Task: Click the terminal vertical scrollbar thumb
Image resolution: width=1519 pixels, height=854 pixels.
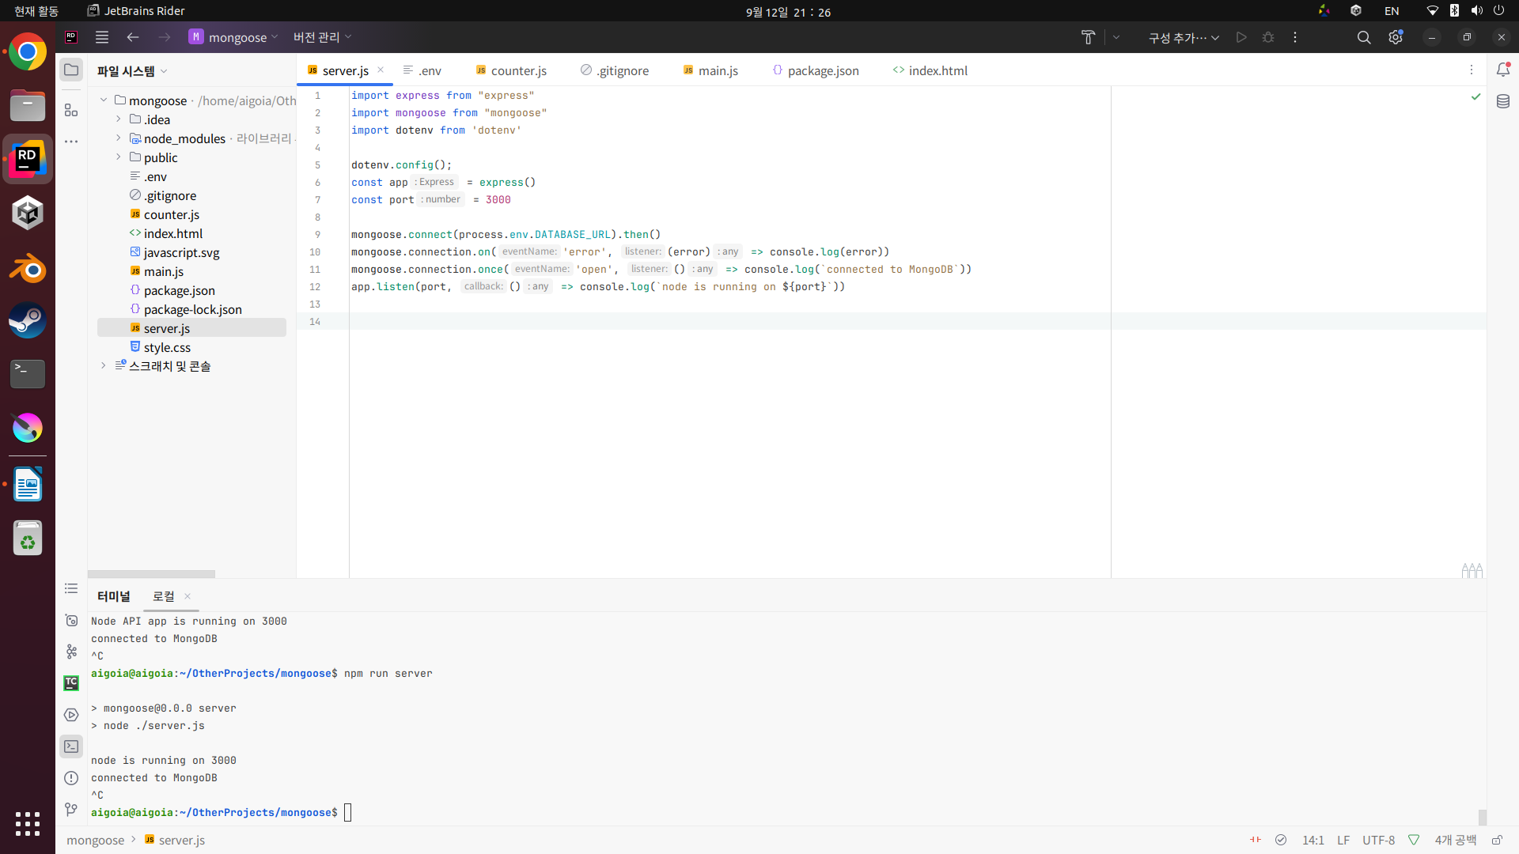Action: pyautogui.click(x=1482, y=817)
